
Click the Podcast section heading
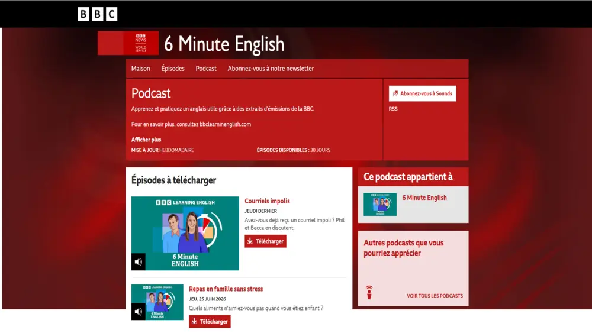[151, 93]
